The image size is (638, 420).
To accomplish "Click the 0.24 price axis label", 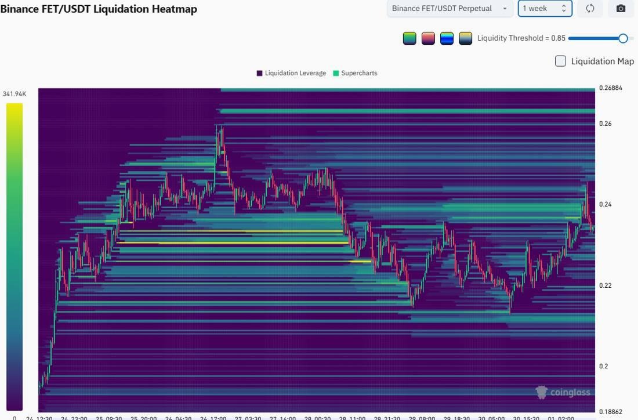I will pyautogui.click(x=605, y=204).
